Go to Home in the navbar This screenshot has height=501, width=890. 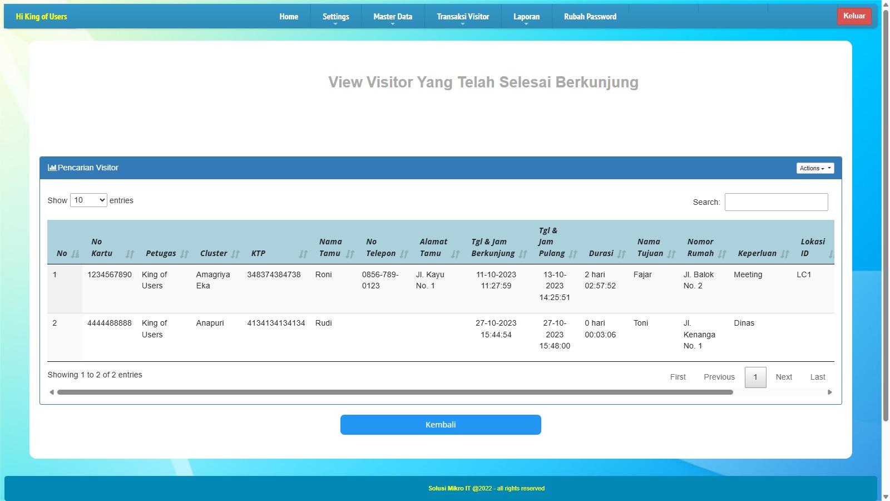coord(289,17)
